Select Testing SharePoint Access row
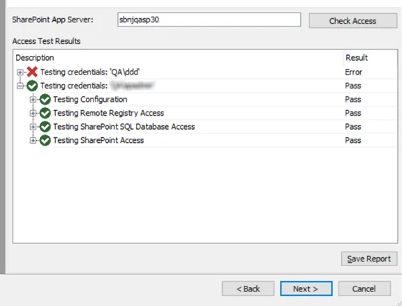Viewport: 402px width, 306px height. point(98,140)
